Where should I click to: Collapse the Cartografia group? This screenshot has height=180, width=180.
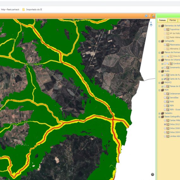coord(159,41)
